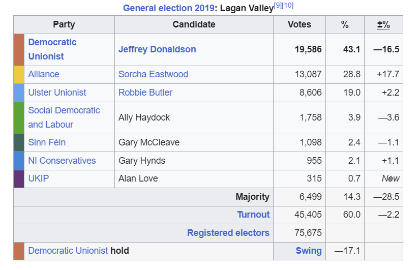Open the Ulster Unionist link
This screenshot has height=270, width=419.
click(x=57, y=93)
